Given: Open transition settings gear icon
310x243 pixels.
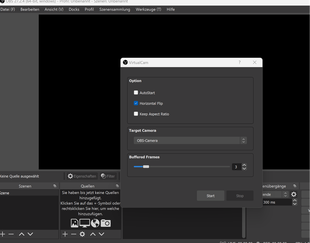Looking at the screenshot, I should (294, 194).
